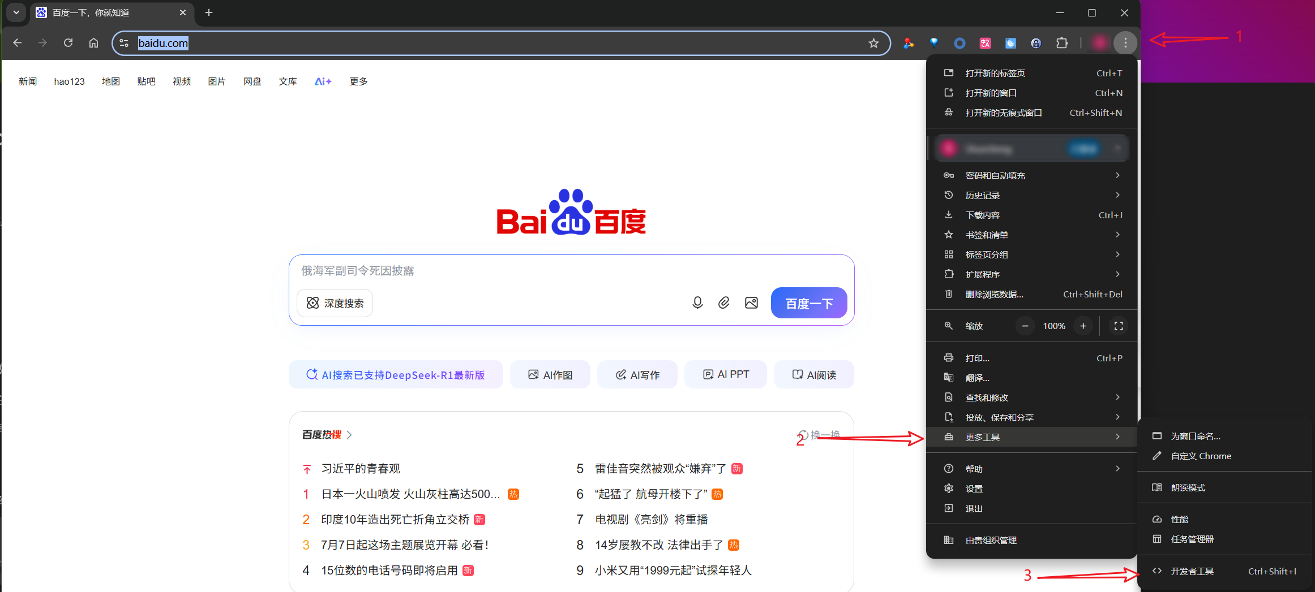The image size is (1315, 592).
Task: Select 退出 menu item
Action: click(x=1032, y=508)
